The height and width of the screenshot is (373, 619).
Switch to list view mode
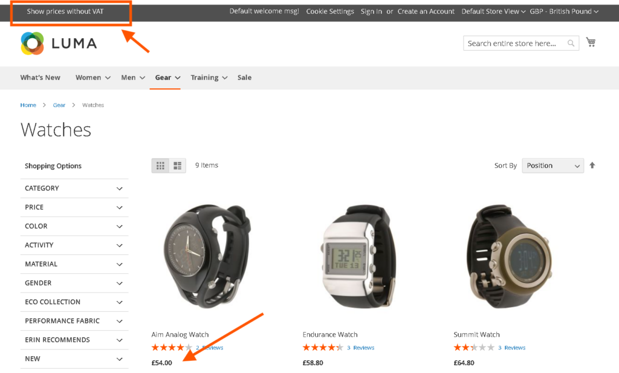[x=178, y=166]
